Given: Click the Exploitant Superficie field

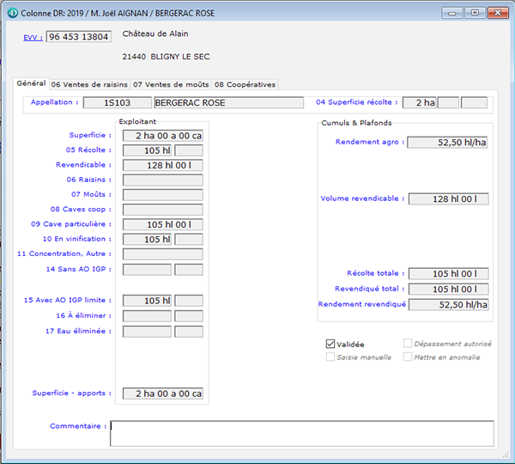Looking at the screenshot, I should (163, 136).
